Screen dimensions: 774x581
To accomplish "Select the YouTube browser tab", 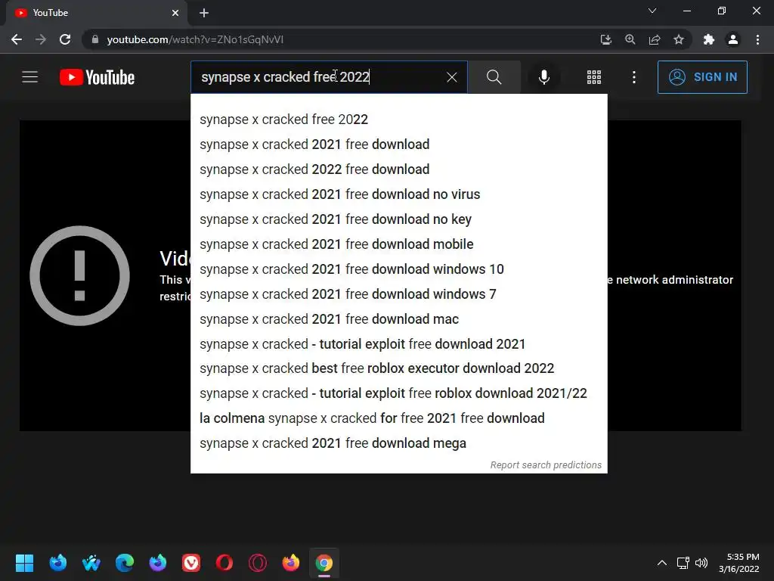I will (96, 13).
